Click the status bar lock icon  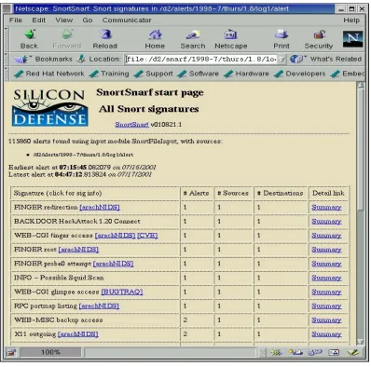pos(11,352)
